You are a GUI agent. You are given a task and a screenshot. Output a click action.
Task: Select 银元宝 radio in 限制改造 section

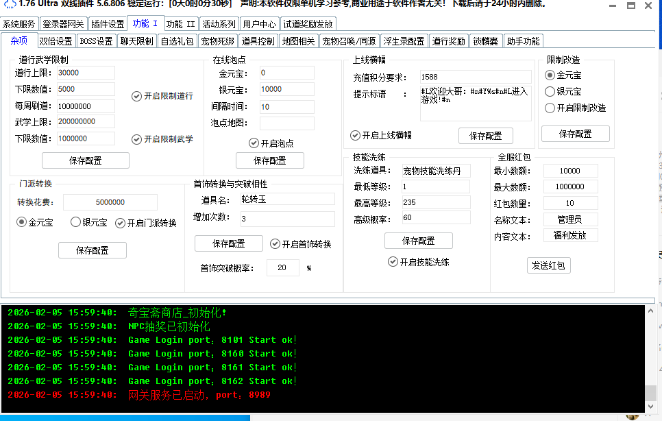point(550,92)
